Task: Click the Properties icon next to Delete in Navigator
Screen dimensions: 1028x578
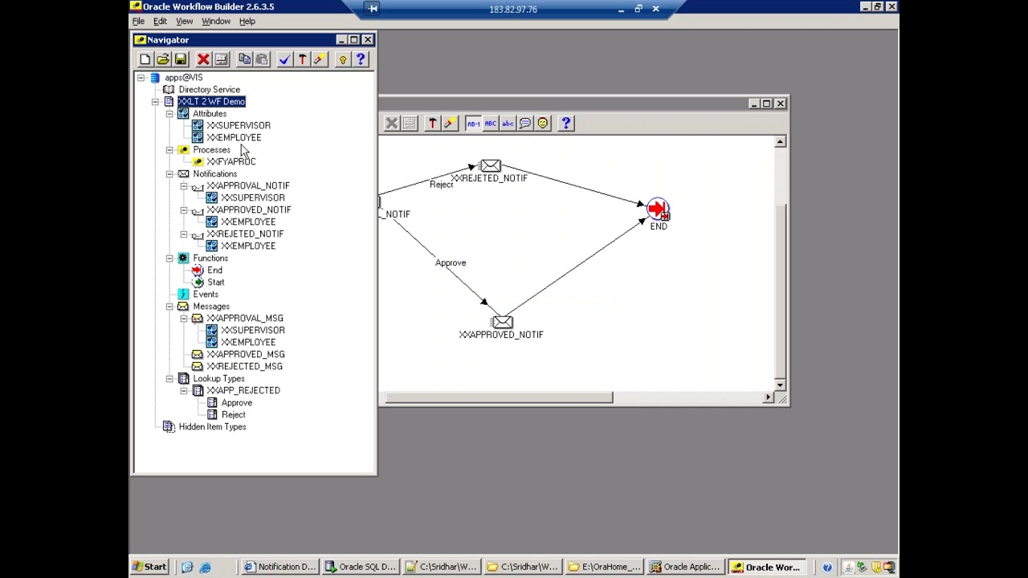Action: click(221, 59)
